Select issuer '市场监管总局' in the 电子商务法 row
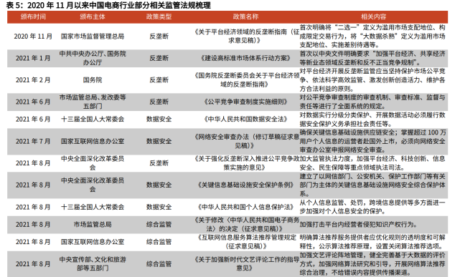The image size is (460, 277). point(93,225)
